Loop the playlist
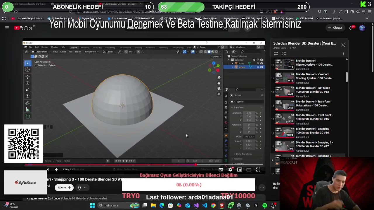This screenshot has width=374, height=210. 276,53
